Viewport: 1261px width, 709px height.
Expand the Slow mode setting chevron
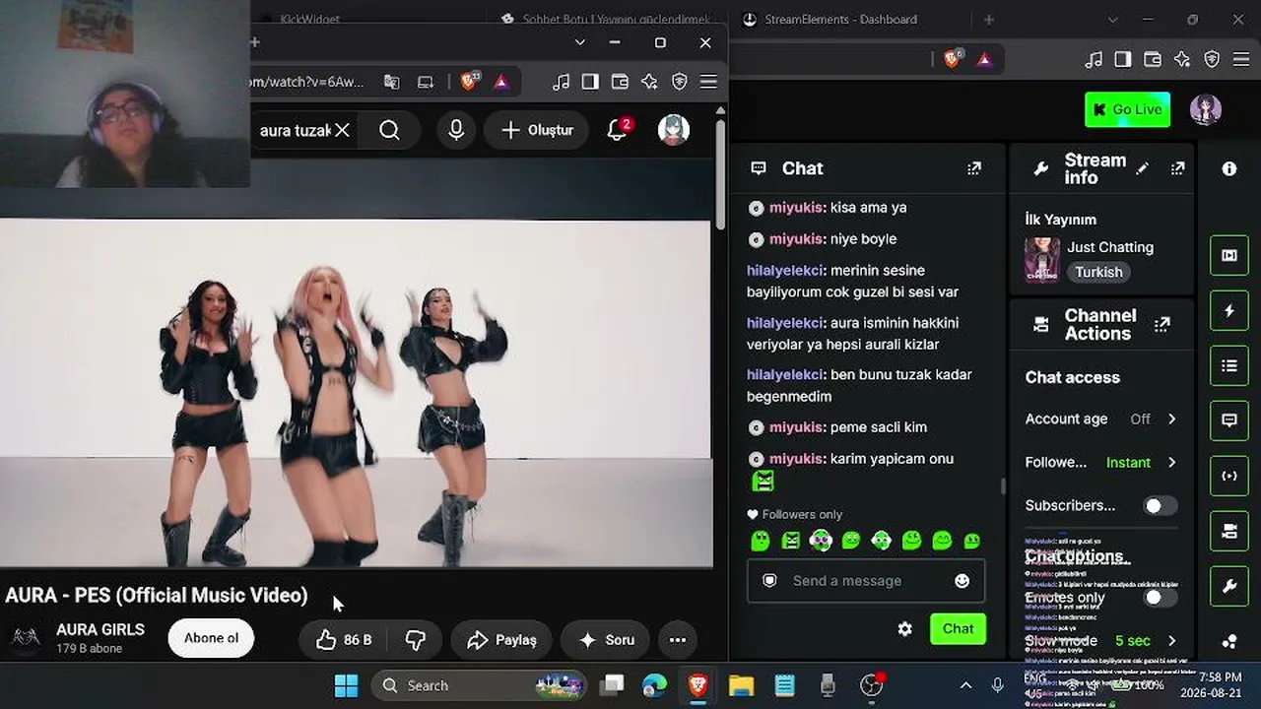[1171, 641]
